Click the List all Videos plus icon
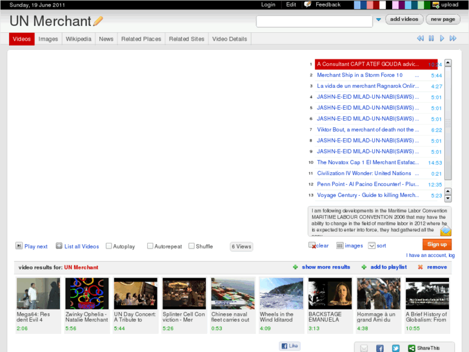The image size is (469, 352). [59, 246]
